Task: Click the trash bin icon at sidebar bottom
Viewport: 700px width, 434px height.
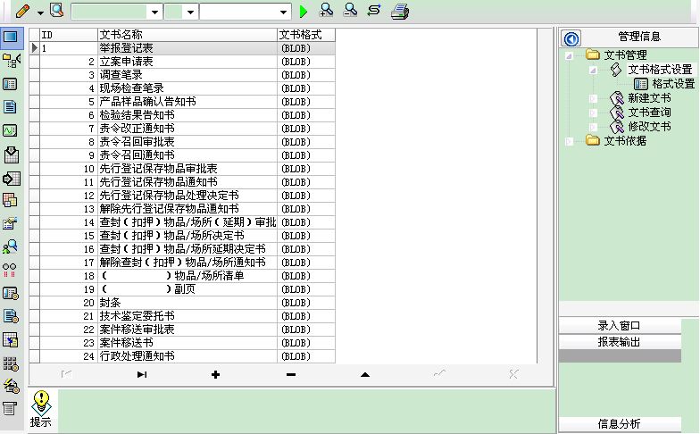Action: click(x=9, y=407)
